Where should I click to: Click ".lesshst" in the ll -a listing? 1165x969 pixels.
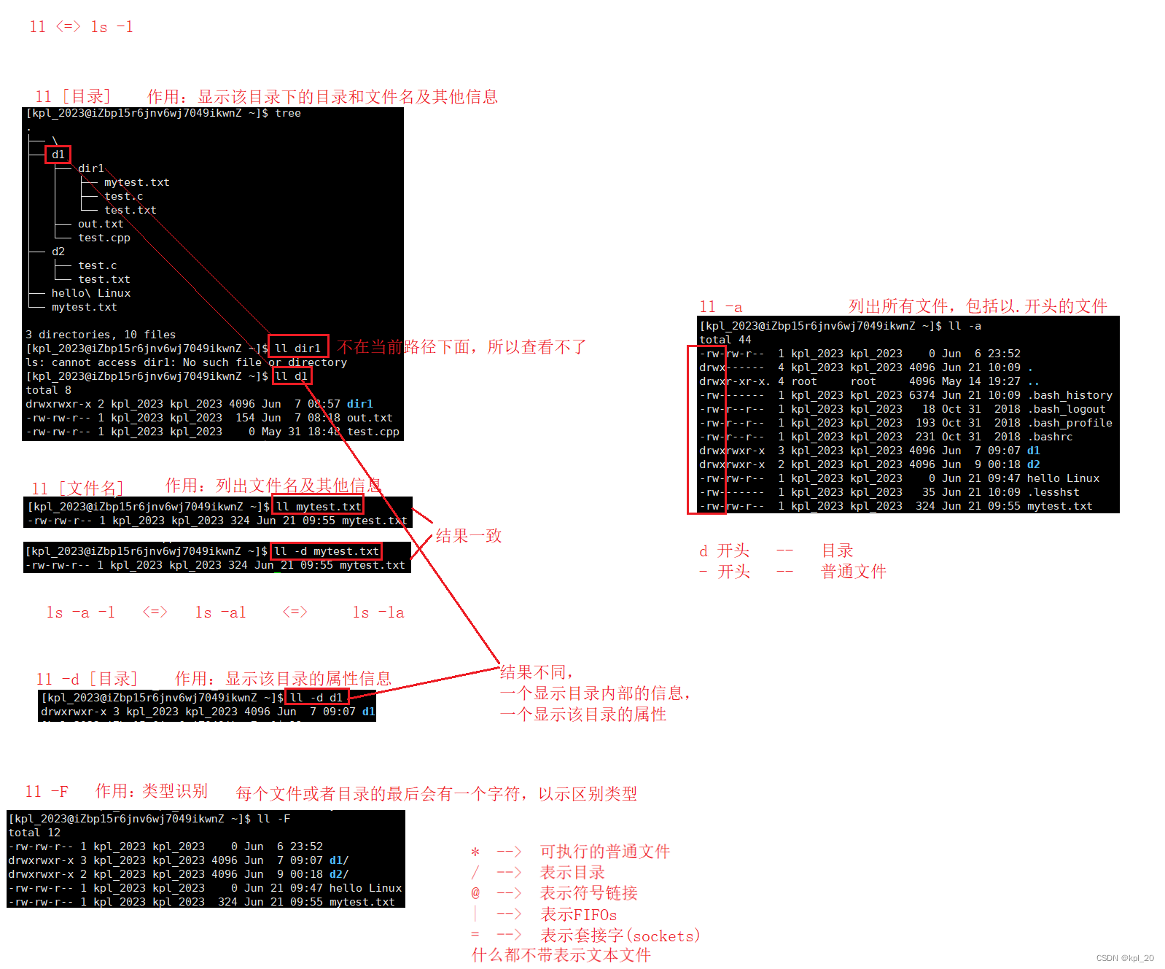1053,492
